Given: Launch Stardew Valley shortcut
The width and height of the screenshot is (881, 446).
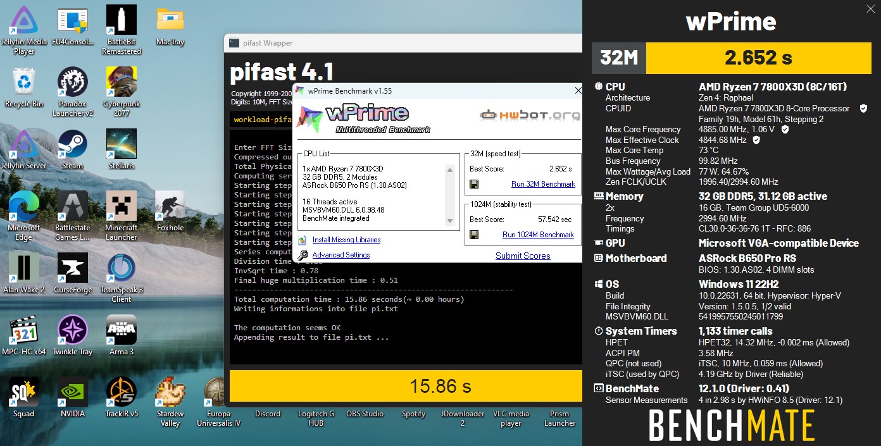Looking at the screenshot, I should tap(170, 402).
